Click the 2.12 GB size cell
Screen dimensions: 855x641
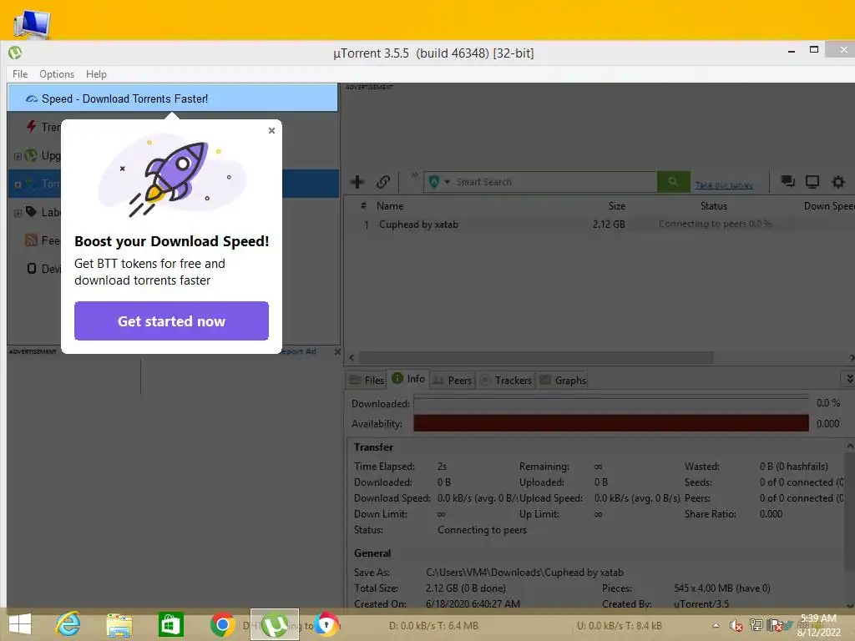click(609, 224)
